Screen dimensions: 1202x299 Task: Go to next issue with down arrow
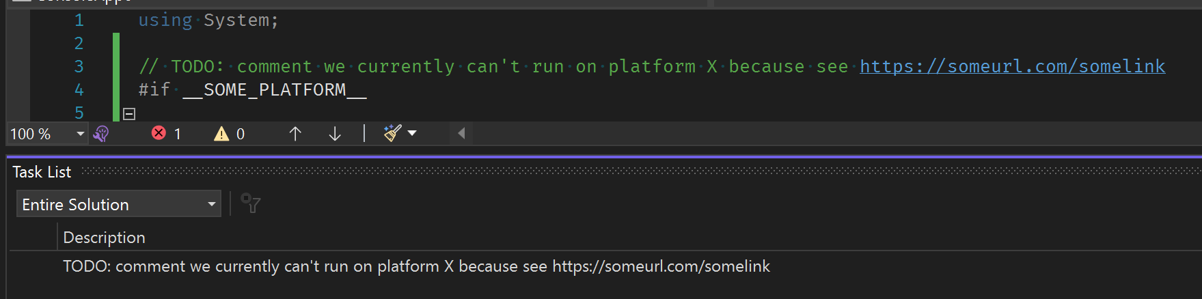pyautogui.click(x=335, y=134)
